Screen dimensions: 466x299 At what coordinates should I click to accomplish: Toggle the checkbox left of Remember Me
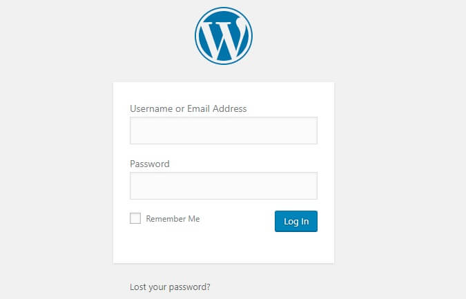click(x=135, y=218)
